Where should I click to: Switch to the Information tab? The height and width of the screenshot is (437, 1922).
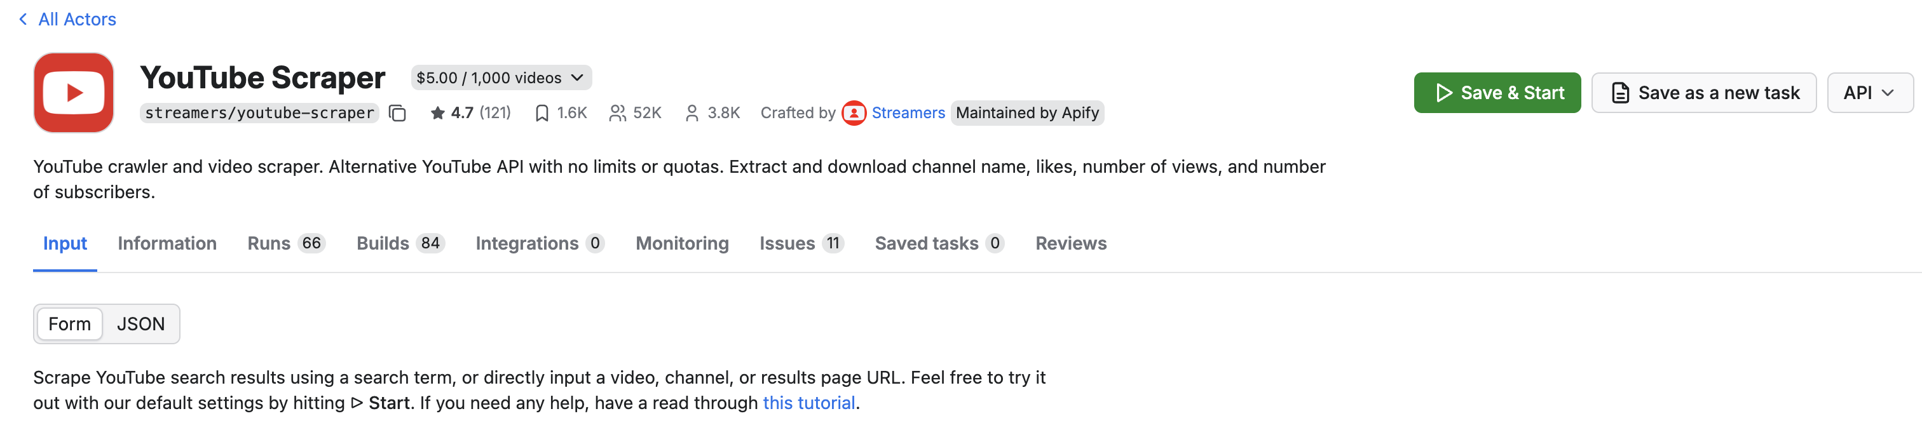[x=167, y=243]
